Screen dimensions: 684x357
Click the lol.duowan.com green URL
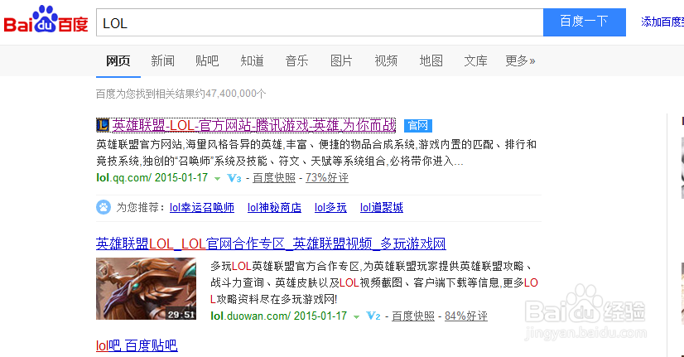click(x=279, y=316)
